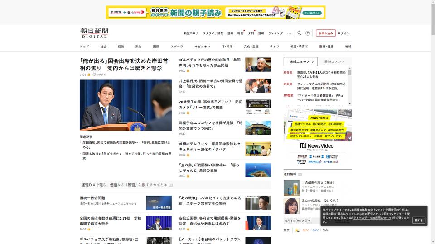
Task: Open 新型コロナ in the header menu
Action: tap(191, 33)
